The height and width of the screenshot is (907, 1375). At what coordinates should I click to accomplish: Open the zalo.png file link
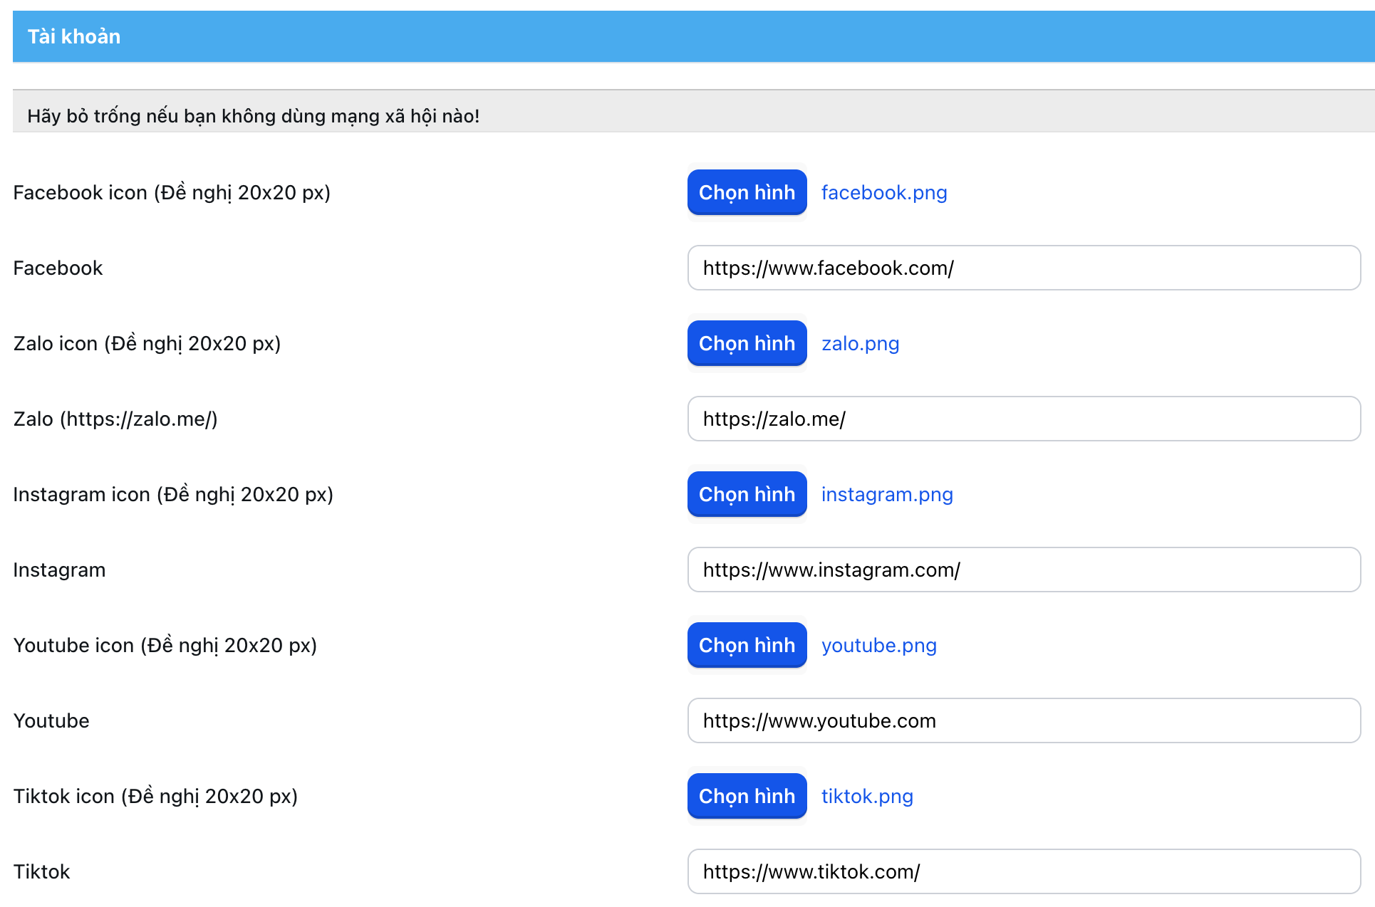click(x=860, y=343)
